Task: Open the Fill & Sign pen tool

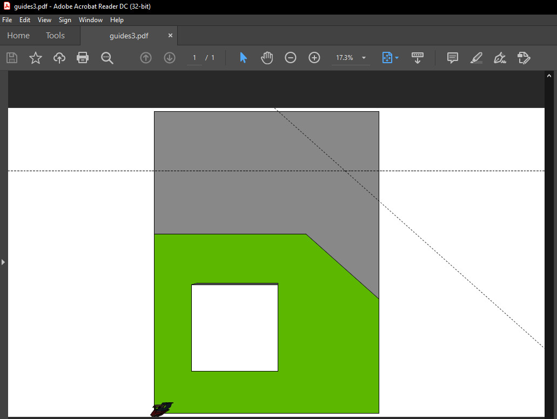Action: [x=500, y=58]
